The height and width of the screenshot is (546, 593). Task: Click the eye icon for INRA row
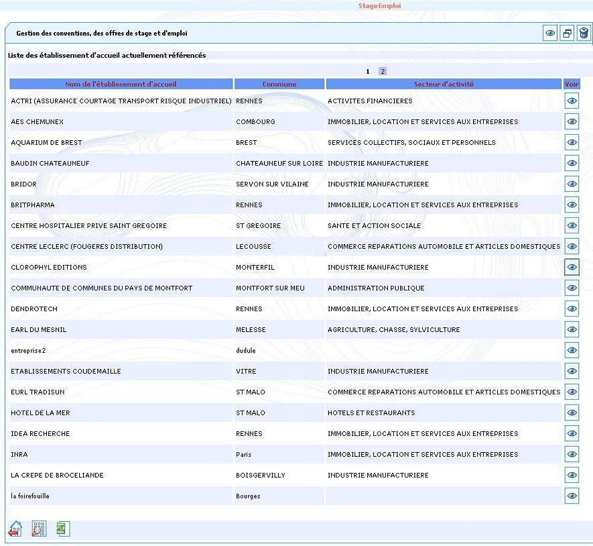pos(572,454)
